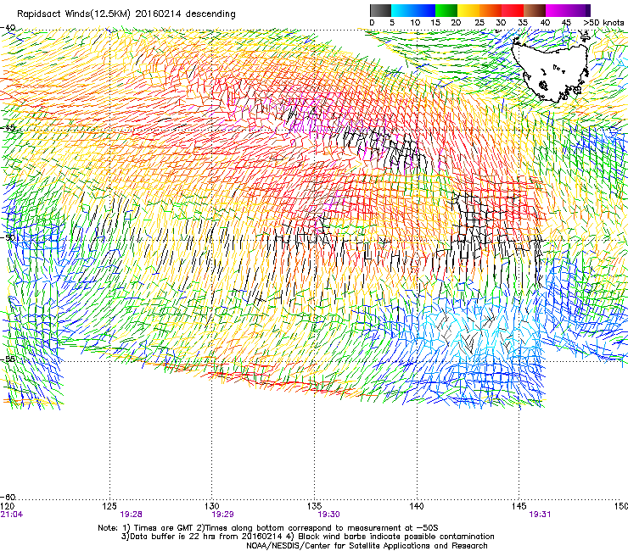Click the '-60' latitude label
Viewport: 628px width, 551px height.
[x=8, y=498]
